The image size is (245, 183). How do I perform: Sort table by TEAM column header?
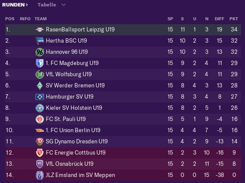click(41, 19)
